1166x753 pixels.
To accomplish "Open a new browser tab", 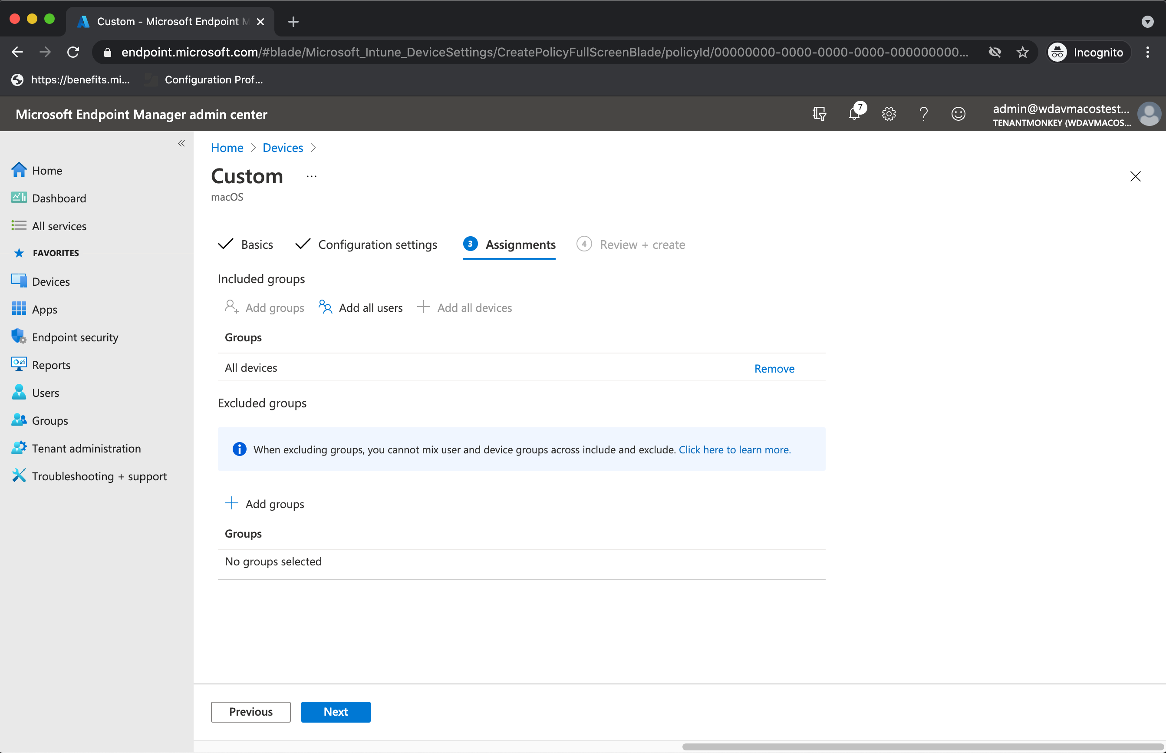I will coord(293,22).
